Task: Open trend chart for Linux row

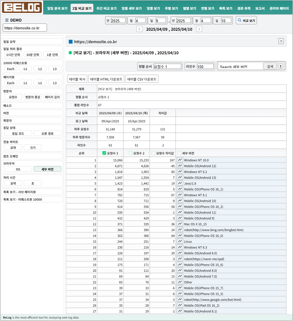Action: pos(180,241)
